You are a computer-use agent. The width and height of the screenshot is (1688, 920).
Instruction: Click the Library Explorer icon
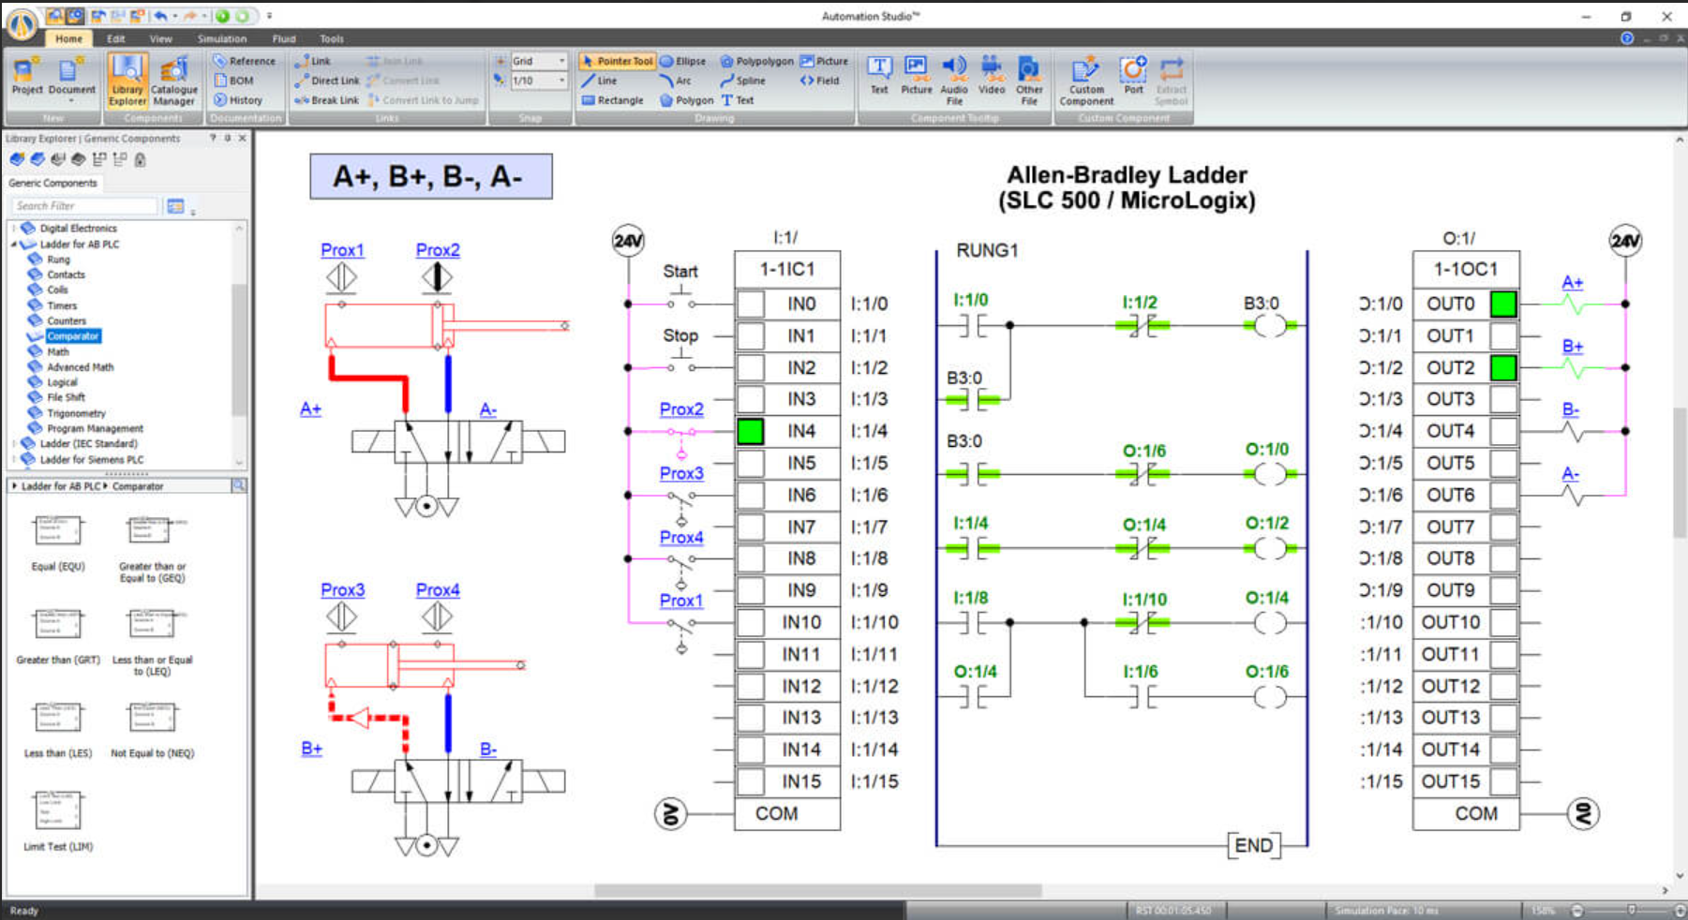[x=127, y=80]
